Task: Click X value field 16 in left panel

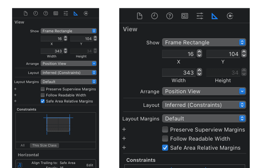Action: (x=52, y=39)
